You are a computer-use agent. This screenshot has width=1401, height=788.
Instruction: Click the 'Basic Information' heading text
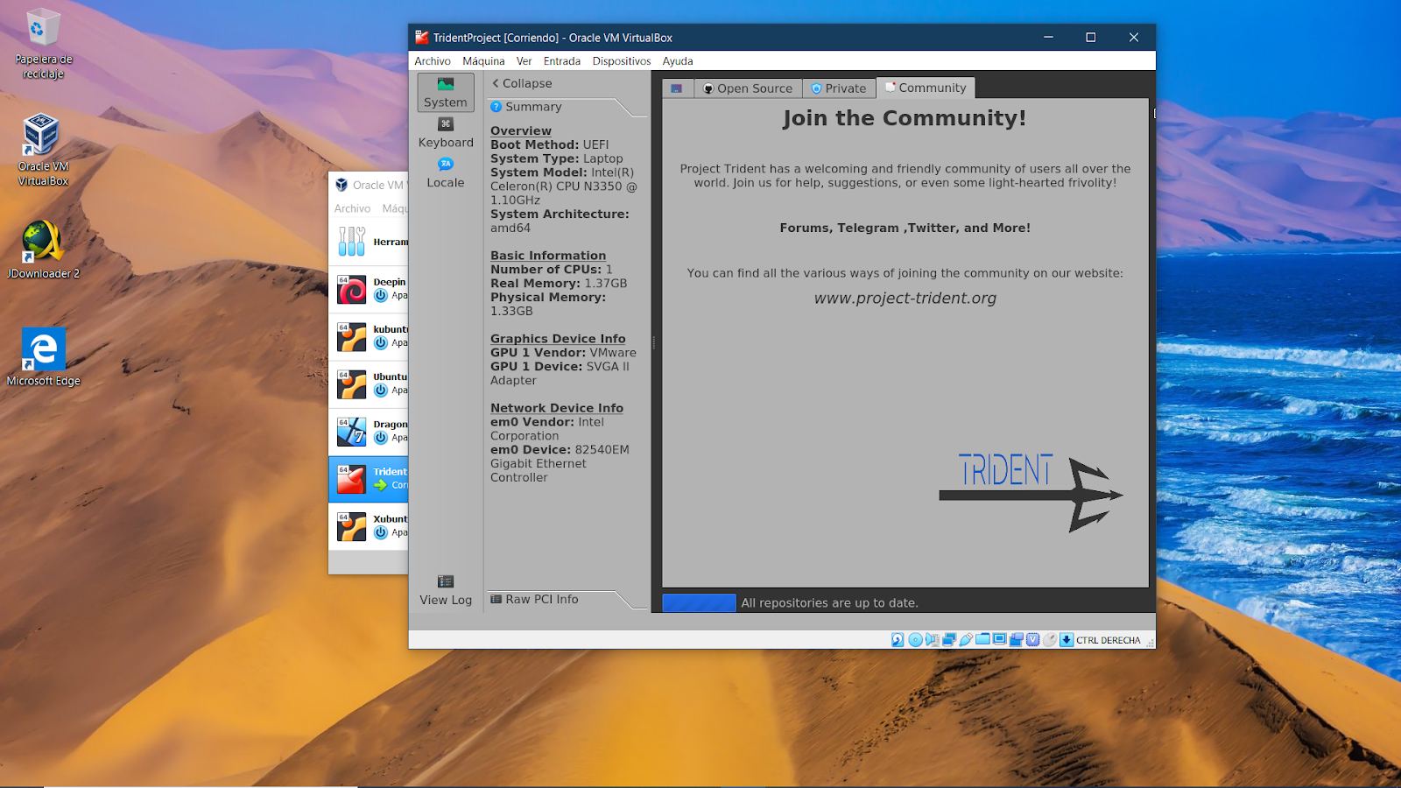coord(548,256)
